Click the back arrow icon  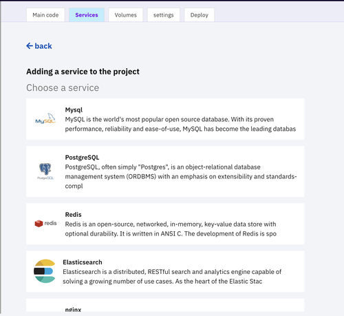[30, 46]
